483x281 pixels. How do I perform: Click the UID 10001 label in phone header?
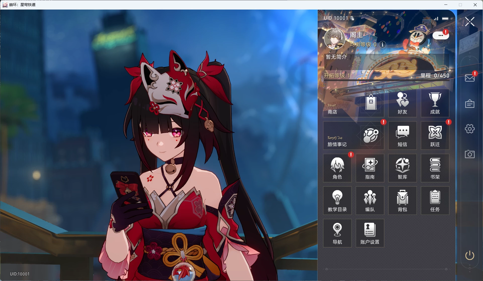click(336, 18)
